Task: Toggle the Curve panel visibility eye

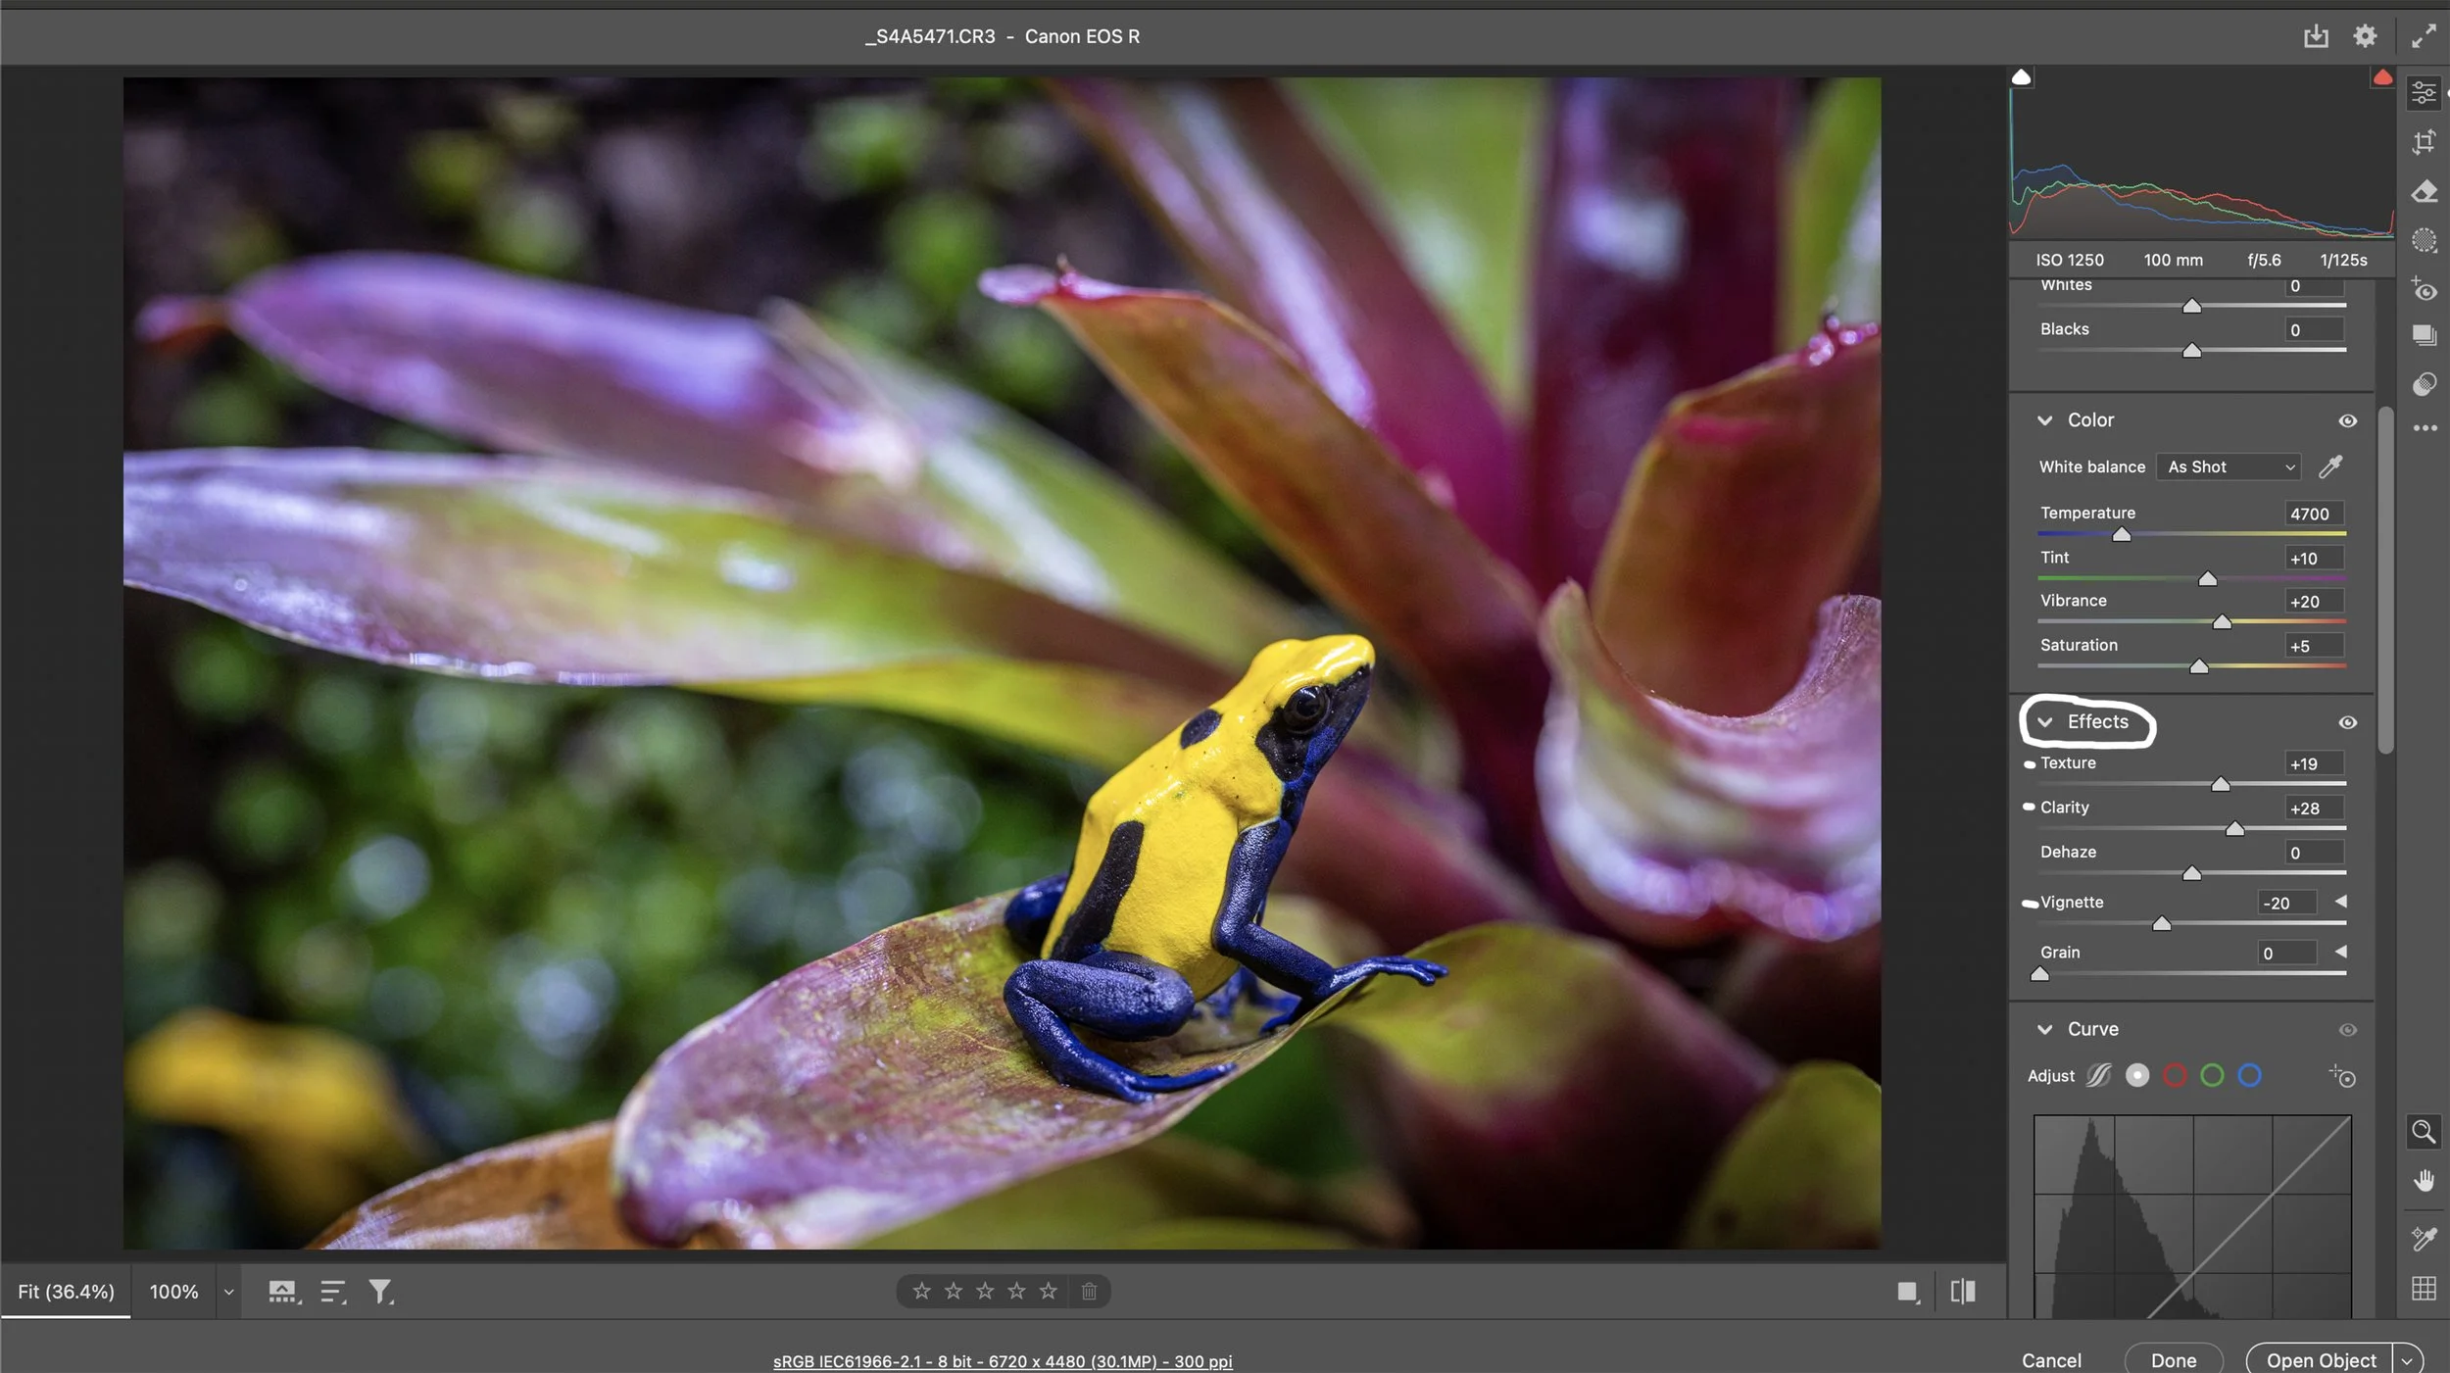Action: [2347, 1029]
